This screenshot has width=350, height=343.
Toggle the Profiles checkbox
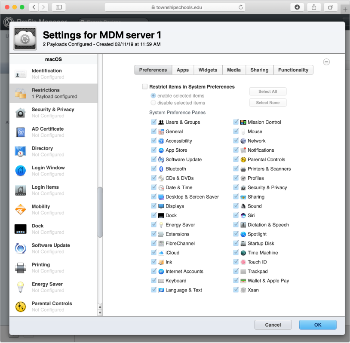[236, 178]
